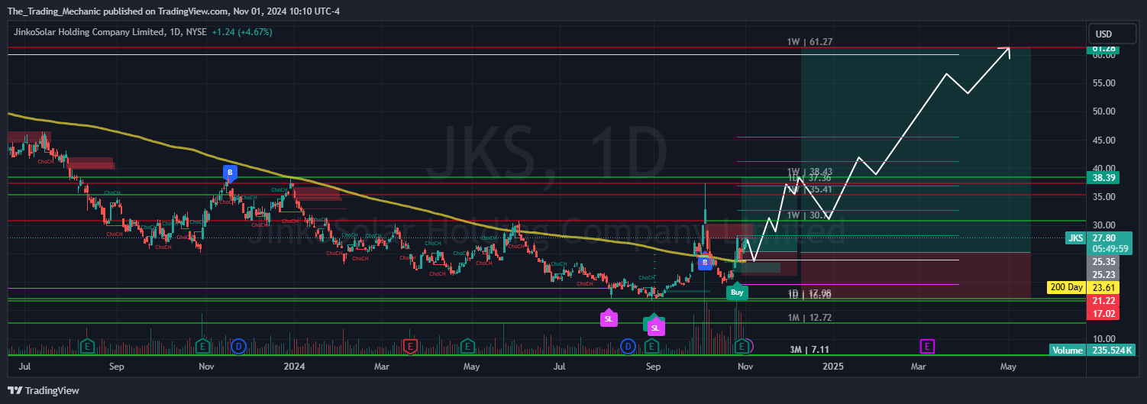1147x404 pixels.
Task: Click the 55.00 price axis tick
Action: coord(1103,82)
